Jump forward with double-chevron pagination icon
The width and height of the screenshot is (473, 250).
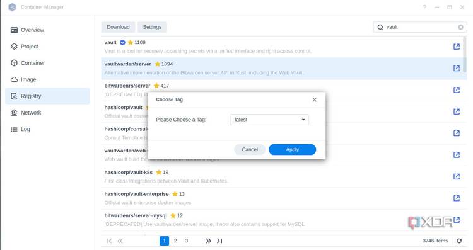209,241
